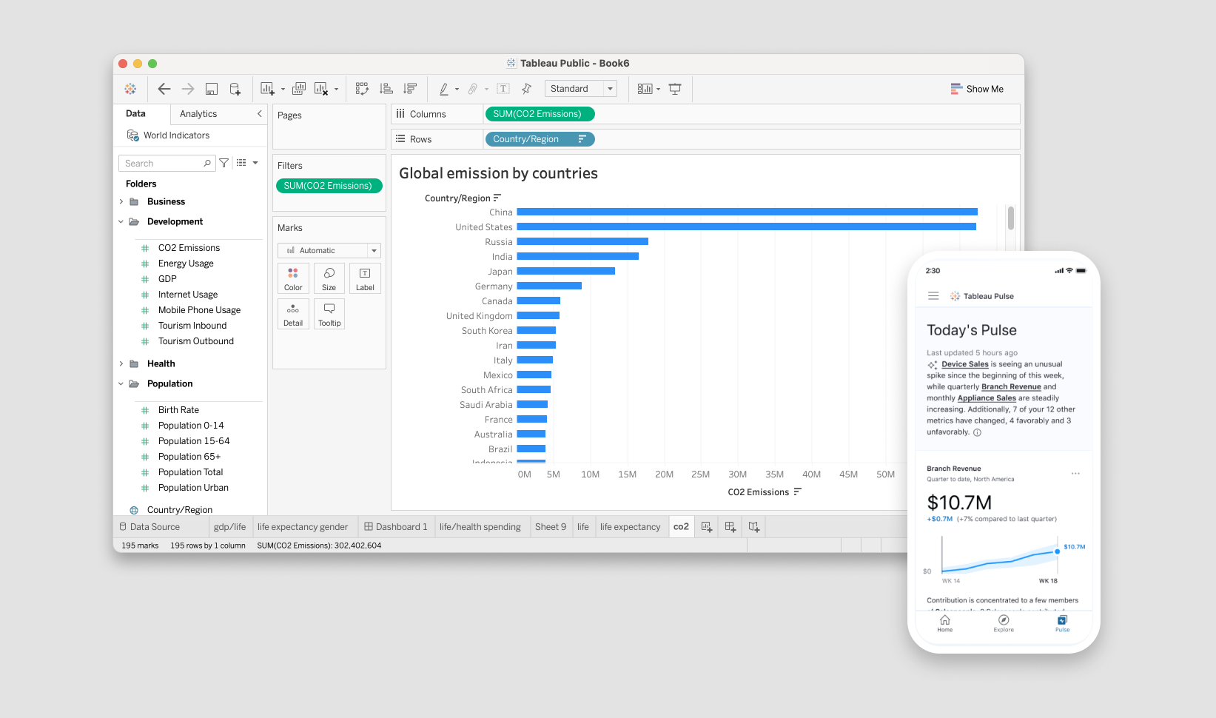Screen dimensions: 1216x718
Task: Click the Device Sales link in Pulse
Action: (x=965, y=364)
